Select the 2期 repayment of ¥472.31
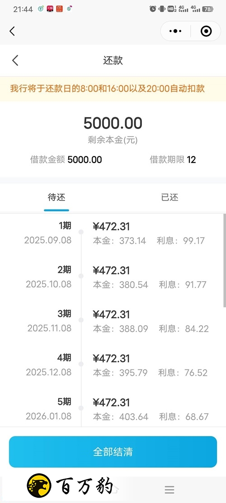Screen dimensions: 226x503 (x=113, y=277)
